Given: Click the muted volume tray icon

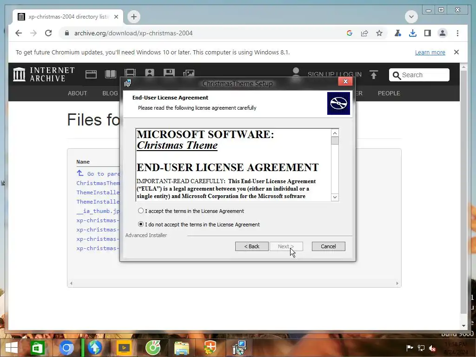Looking at the screenshot, I should [x=432, y=348].
